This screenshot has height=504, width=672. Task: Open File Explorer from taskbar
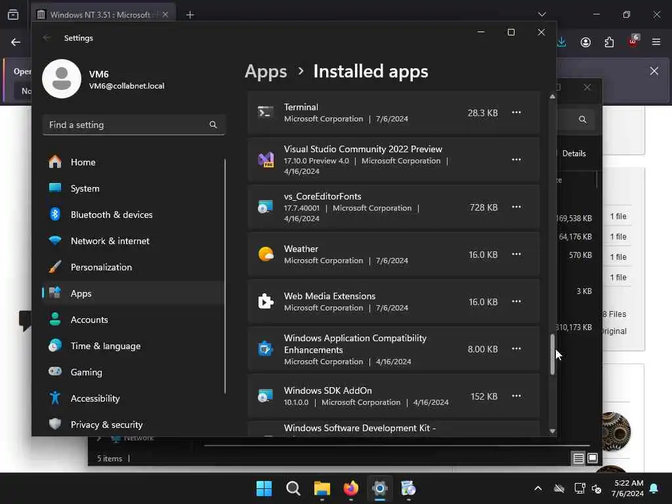[x=322, y=488]
